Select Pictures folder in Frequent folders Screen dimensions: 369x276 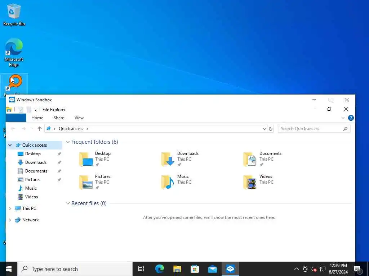click(x=95, y=182)
